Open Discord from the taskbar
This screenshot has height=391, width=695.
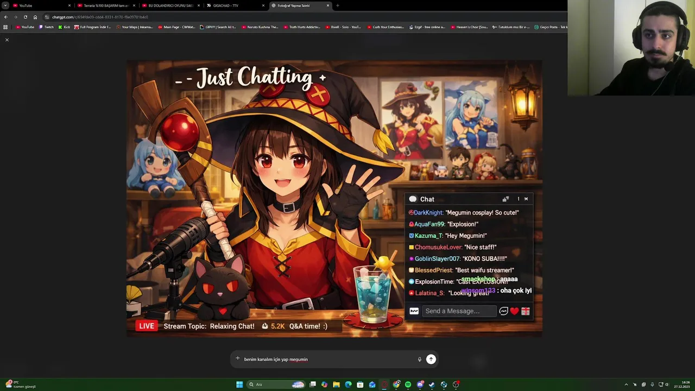420,384
